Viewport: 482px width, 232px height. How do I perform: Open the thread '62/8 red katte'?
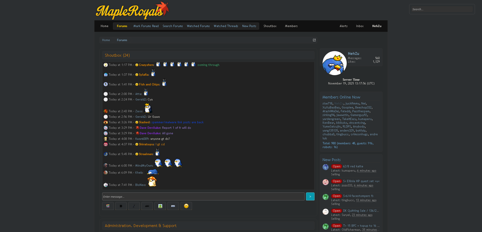pos(353,166)
